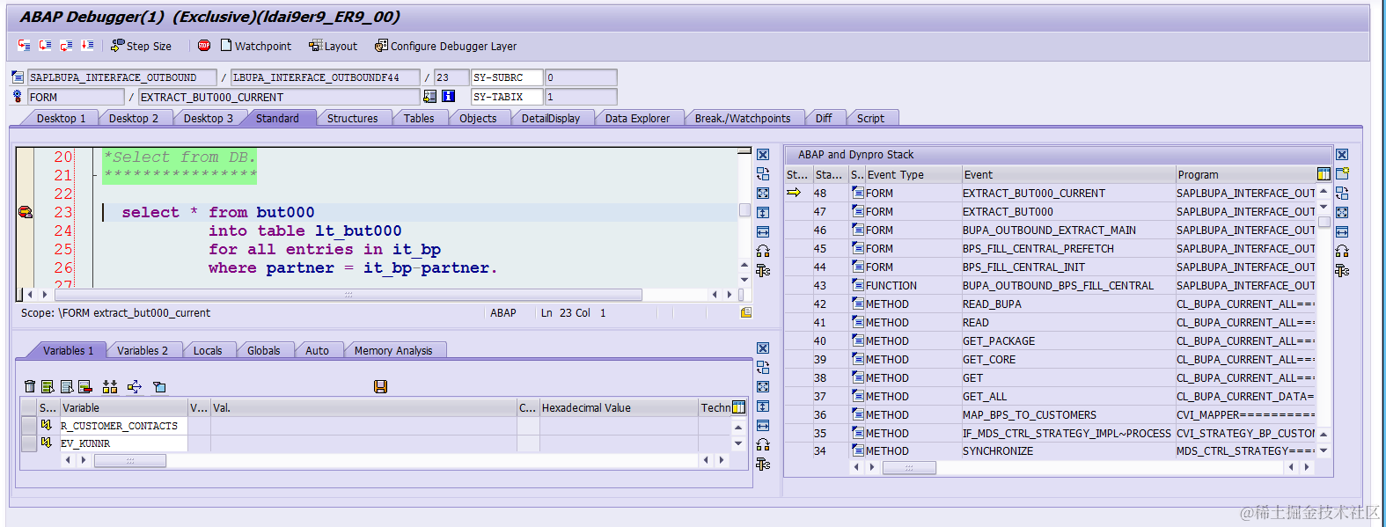Click the tag icon in Variables 1 toolbar
Image resolution: width=1386 pixels, height=527 pixels.
pyautogui.click(x=159, y=386)
